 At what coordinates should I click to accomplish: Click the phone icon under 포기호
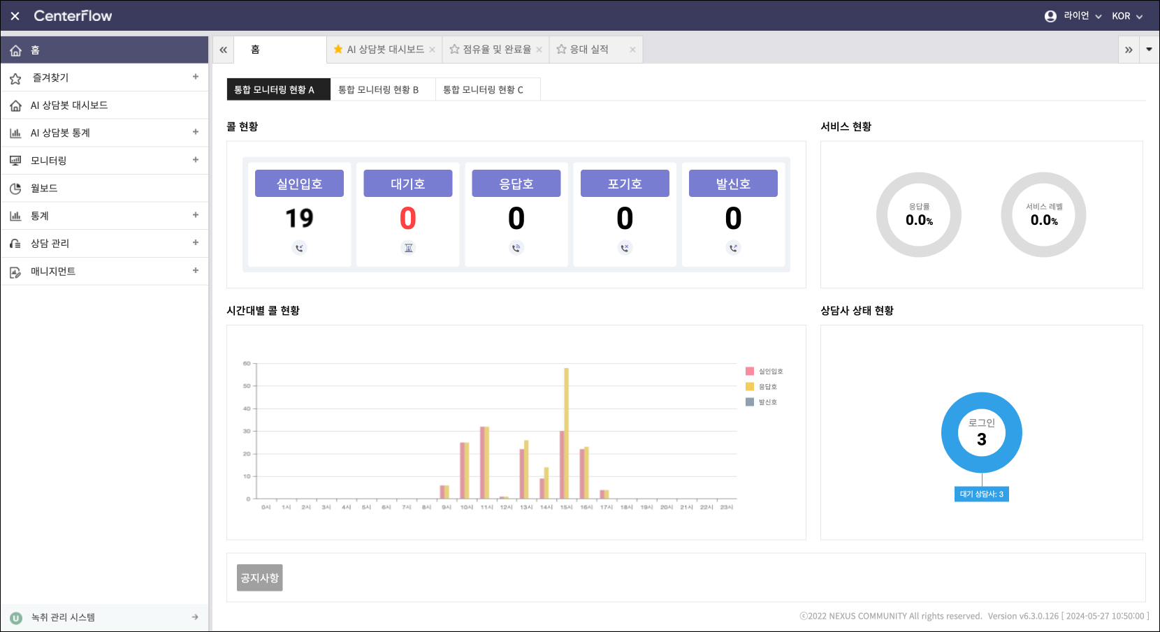pyautogui.click(x=625, y=248)
